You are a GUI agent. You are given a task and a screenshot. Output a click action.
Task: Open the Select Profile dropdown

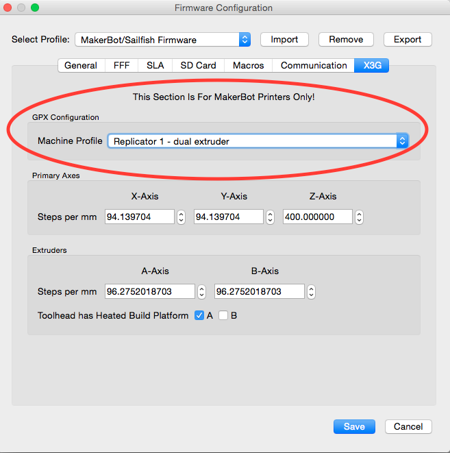coord(162,40)
